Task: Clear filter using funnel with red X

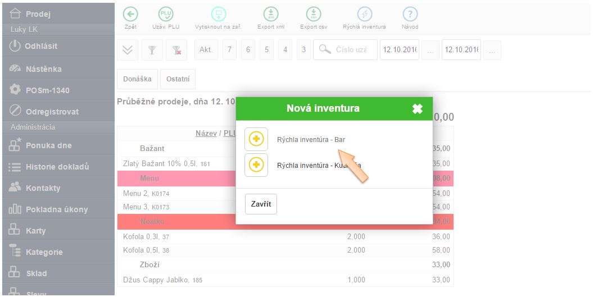Action: (176, 50)
